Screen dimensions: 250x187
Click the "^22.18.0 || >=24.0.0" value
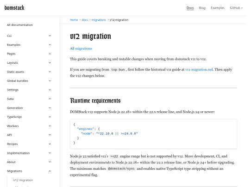pos(117,133)
